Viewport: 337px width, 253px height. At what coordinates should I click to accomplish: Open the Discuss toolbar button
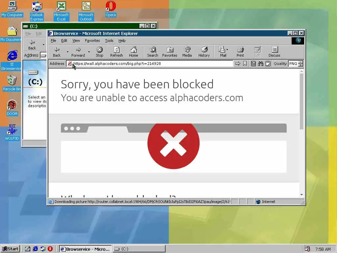pyautogui.click(x=274, y=52)
